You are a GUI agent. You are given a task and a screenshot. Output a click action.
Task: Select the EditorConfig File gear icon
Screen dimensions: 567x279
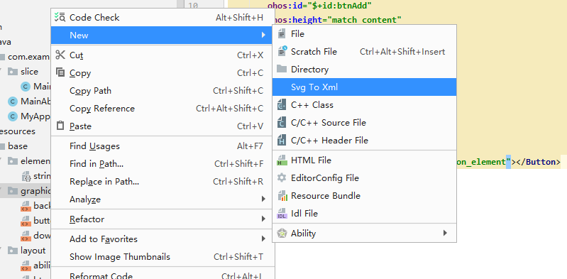(282, 177)
